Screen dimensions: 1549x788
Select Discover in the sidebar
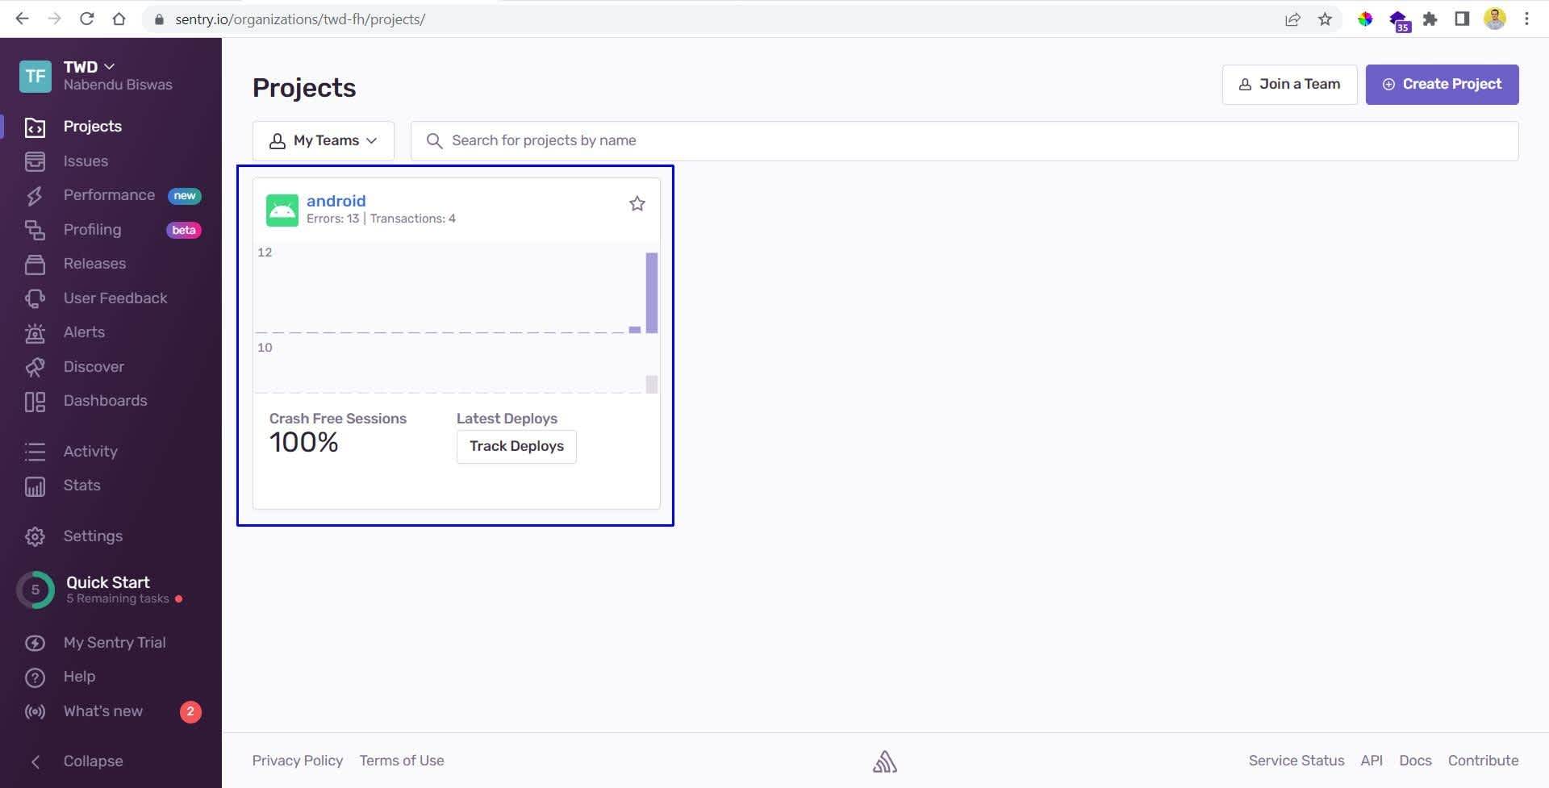coord(94,367)
